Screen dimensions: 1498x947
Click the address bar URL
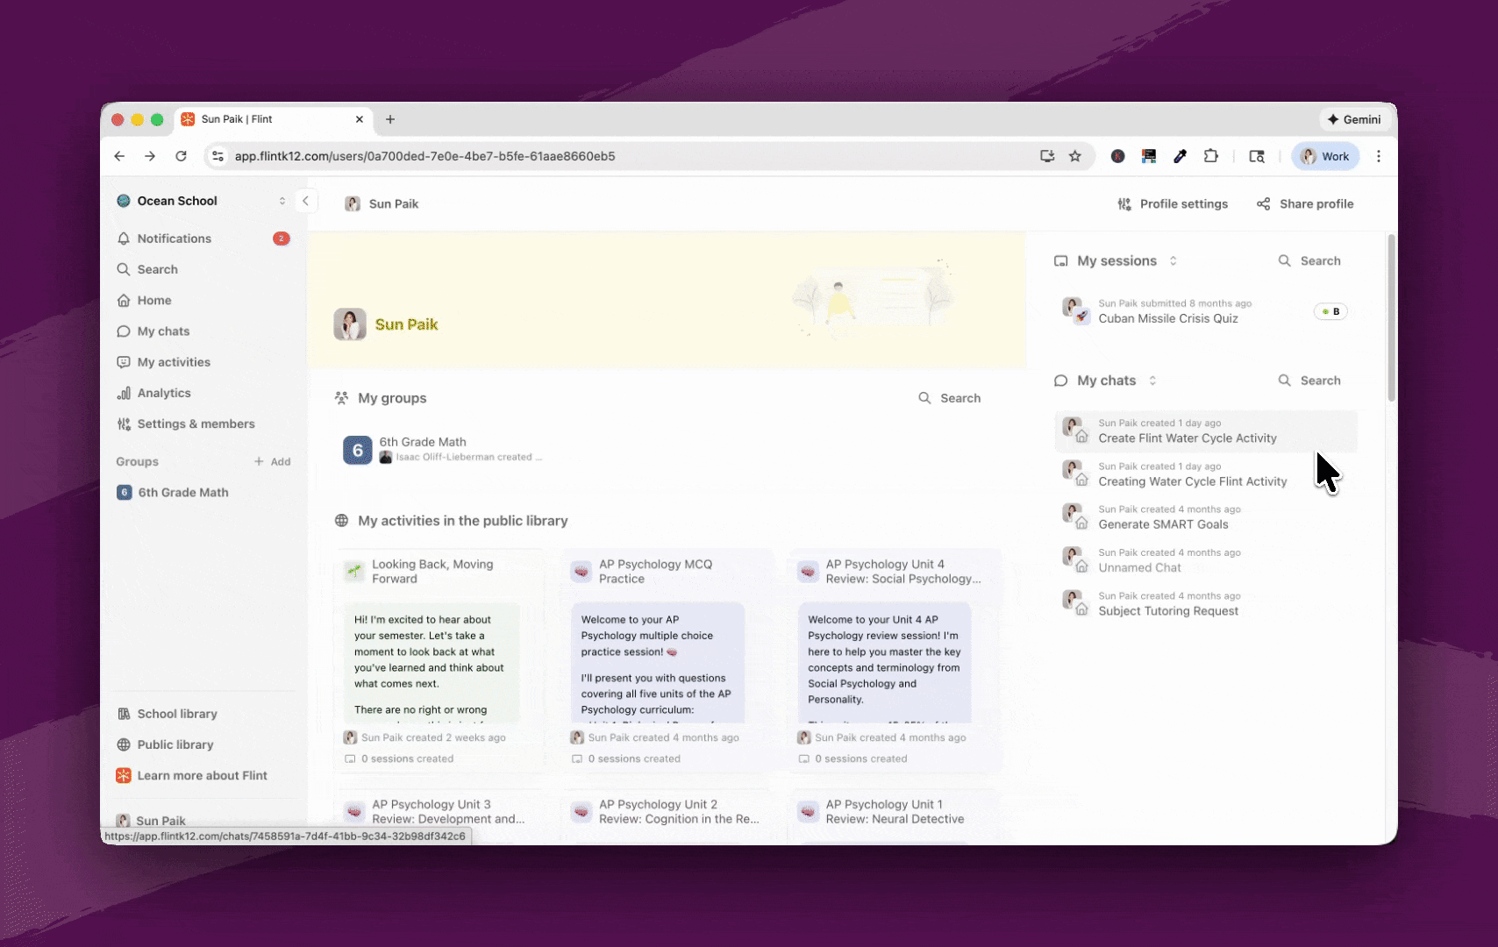(x=424, y=156)
